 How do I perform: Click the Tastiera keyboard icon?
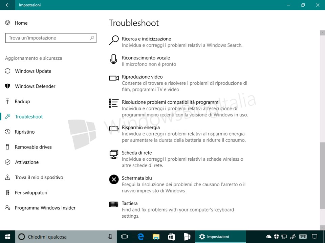114,205
